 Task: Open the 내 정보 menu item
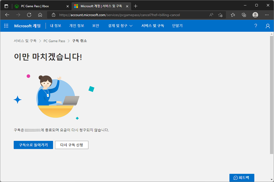pyautogui.click(x=56, y=26)
